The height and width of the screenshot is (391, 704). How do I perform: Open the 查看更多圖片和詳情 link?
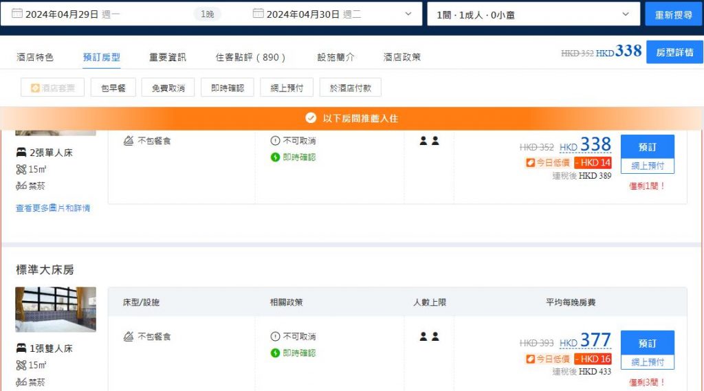[53, 208]
